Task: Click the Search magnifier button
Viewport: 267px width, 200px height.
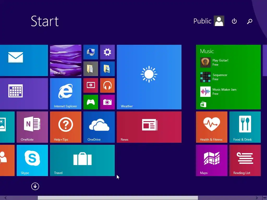Action: click(250, 21)
